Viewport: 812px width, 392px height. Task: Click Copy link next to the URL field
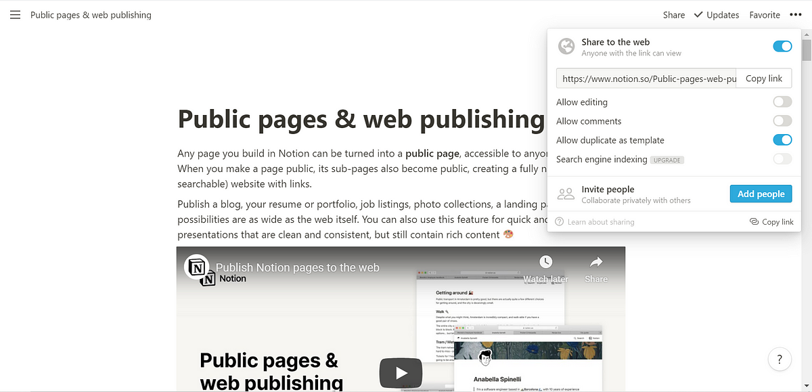764,79
